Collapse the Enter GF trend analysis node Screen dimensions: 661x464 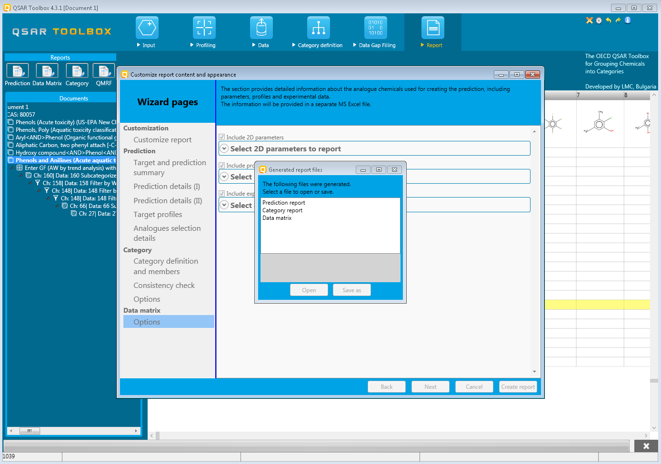[x=12, y=168]
